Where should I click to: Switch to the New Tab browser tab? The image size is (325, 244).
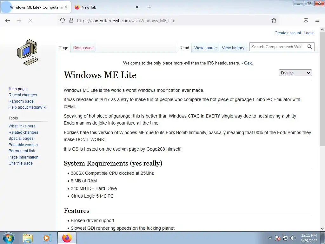(107, 7)
